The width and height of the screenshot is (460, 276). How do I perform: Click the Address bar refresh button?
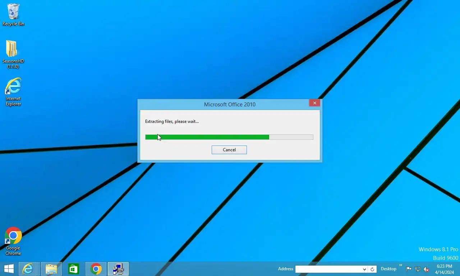pyautogui.click(x=372, y=269)
